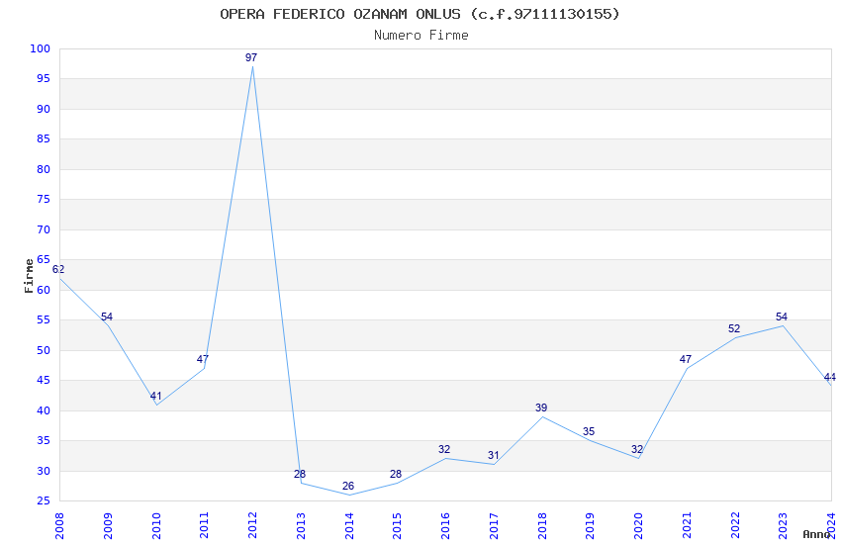Image resolution: width=841 pixels, height=544 pixels.
Task: Click the y-axis tick label 75
Action: tap(43, 200)
